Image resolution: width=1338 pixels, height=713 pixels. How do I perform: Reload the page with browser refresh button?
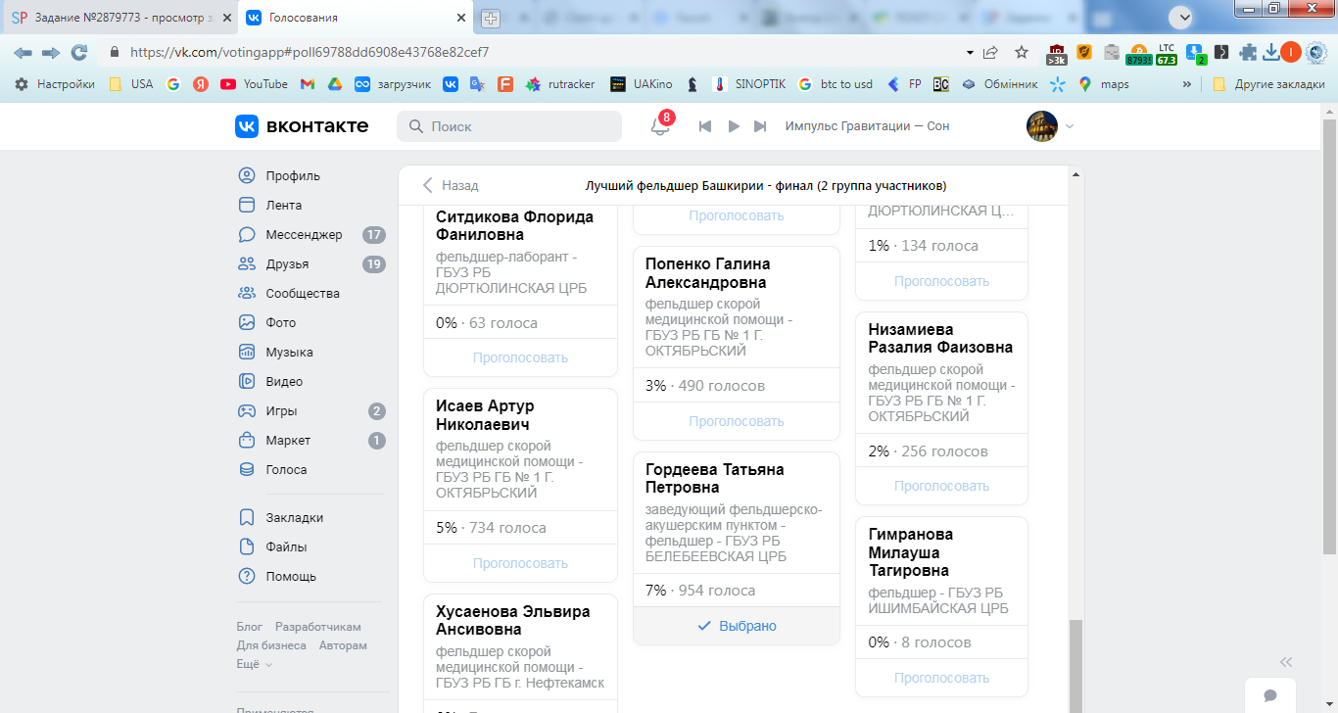[x=79, y=52]
